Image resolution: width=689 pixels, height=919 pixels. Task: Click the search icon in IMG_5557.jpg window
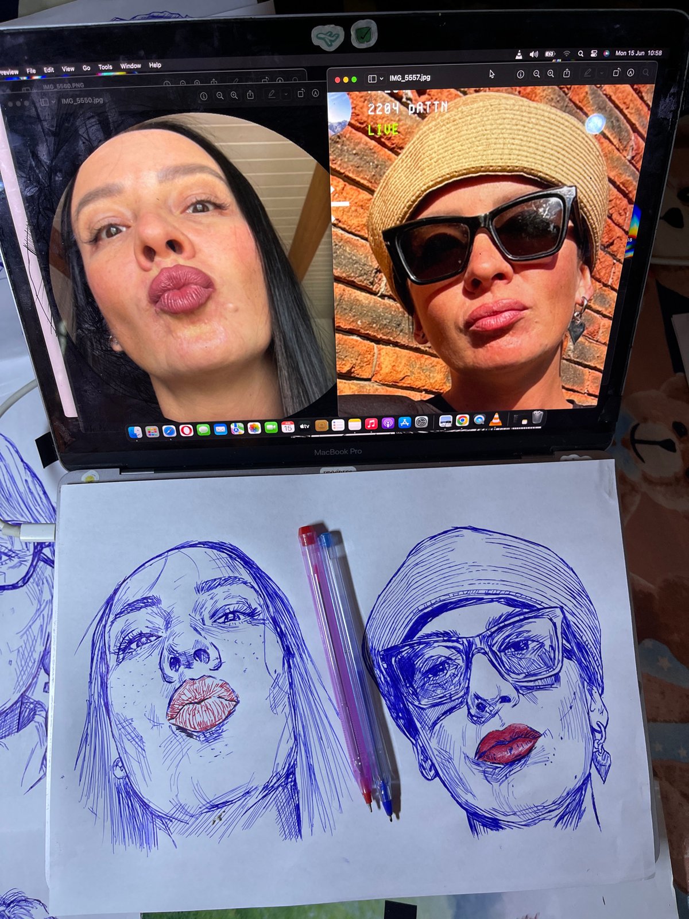click(645, 72)
